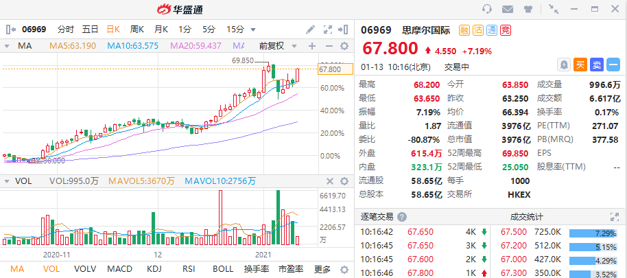Shrink window with inward arrows icon
This screenshot has height=278, width=627.
[x=554, y=9]
